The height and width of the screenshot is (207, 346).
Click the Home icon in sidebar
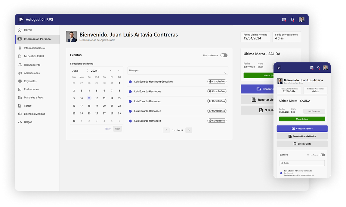pos(20,30)
